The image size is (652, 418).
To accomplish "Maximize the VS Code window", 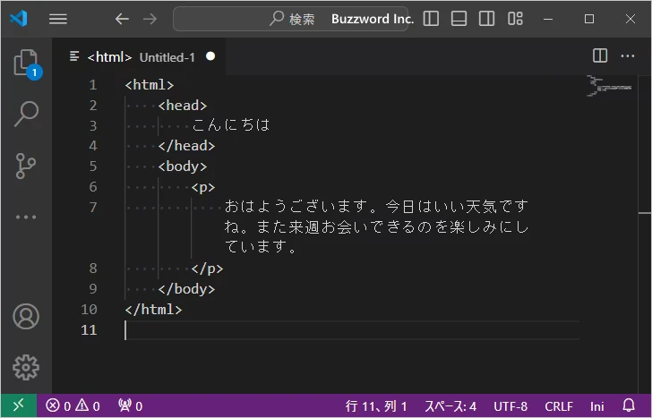I will (588, 19).
